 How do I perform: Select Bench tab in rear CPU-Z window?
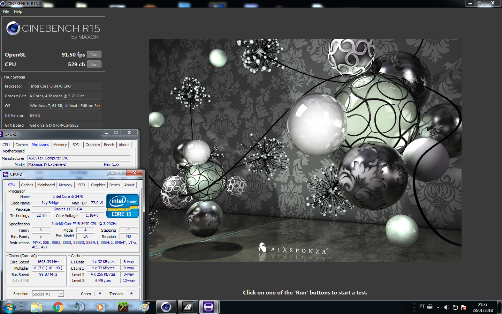[x=109, y=145]
